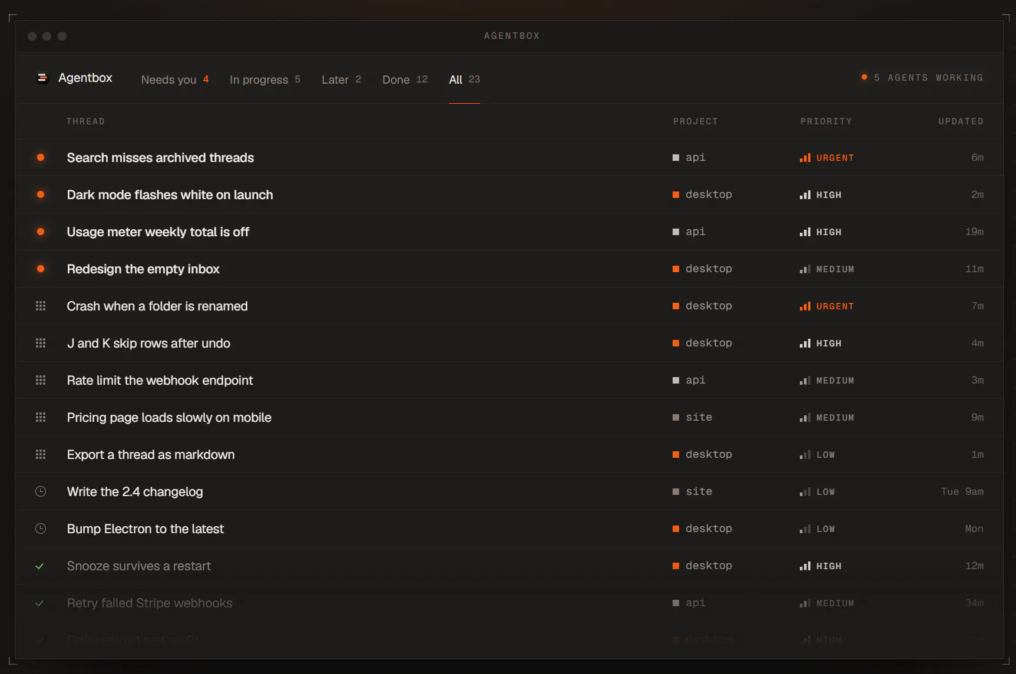Sort by PROJECT column header
This screenshot has height=674, width=1016.
pyautogui.click(x=696, y=121)
